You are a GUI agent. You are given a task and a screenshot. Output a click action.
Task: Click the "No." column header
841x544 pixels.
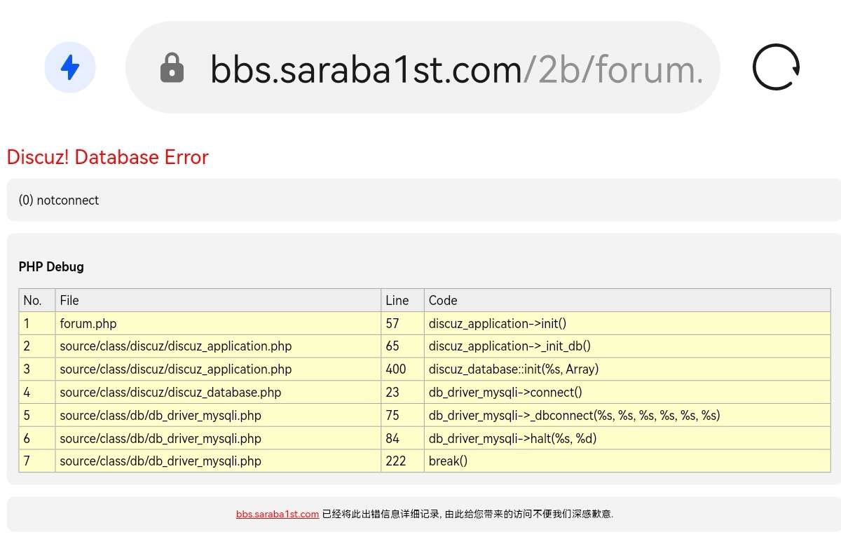(37, 300)
